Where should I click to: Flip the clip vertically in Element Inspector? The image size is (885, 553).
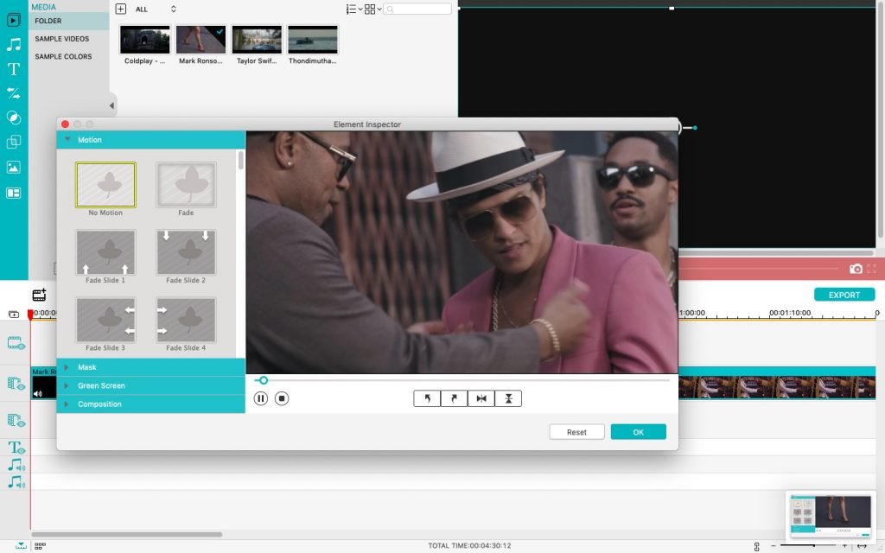[508, 398]
